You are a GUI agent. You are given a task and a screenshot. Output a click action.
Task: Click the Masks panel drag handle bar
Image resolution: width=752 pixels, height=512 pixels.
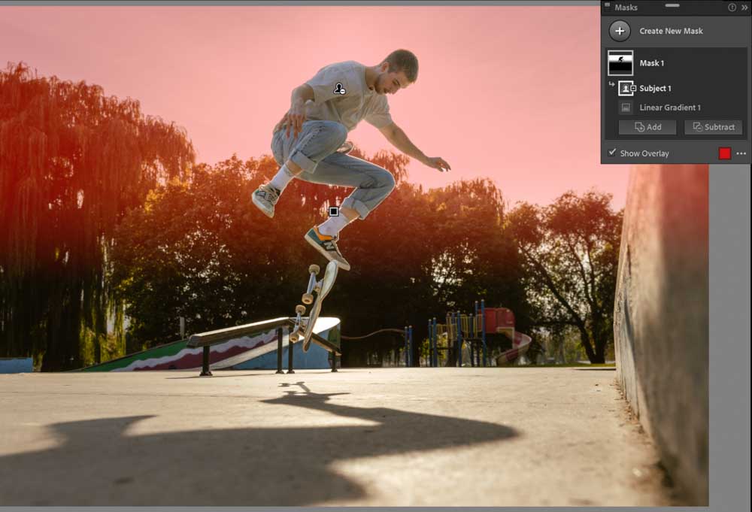(x=672, y=5)
